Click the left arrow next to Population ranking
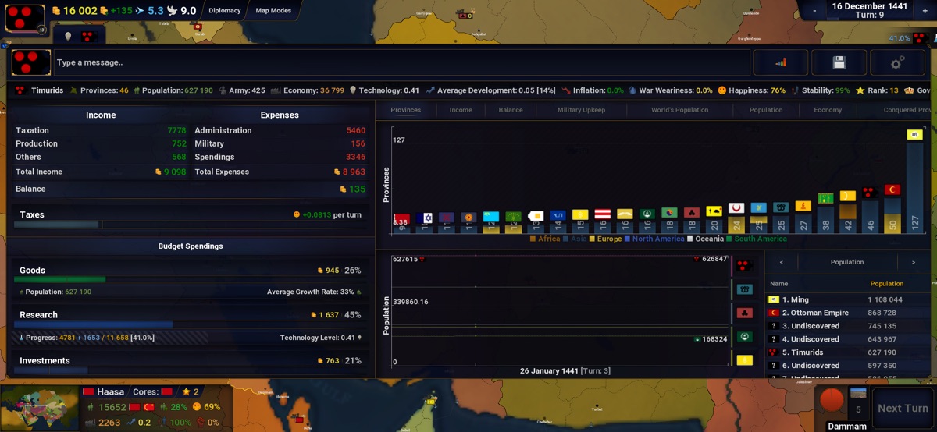 coord(782,262)
